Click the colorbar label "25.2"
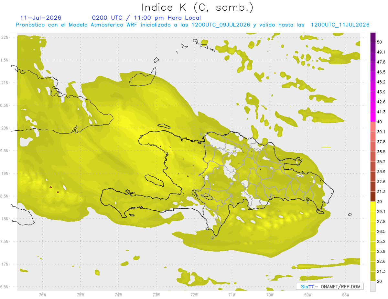 pyautogui.click(x=381, y=242)
